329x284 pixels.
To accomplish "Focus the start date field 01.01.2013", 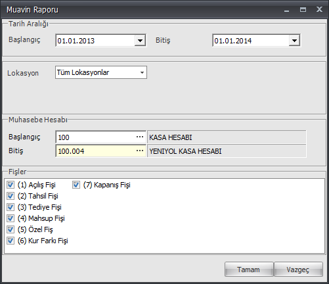I will pos(95,41).
